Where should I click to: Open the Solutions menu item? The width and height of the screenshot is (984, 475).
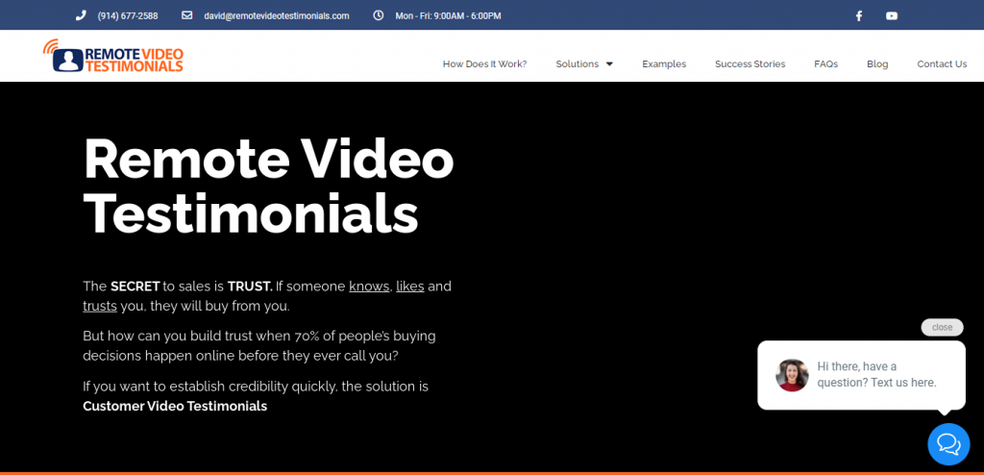pyautogui.click(x=578, y=64)
